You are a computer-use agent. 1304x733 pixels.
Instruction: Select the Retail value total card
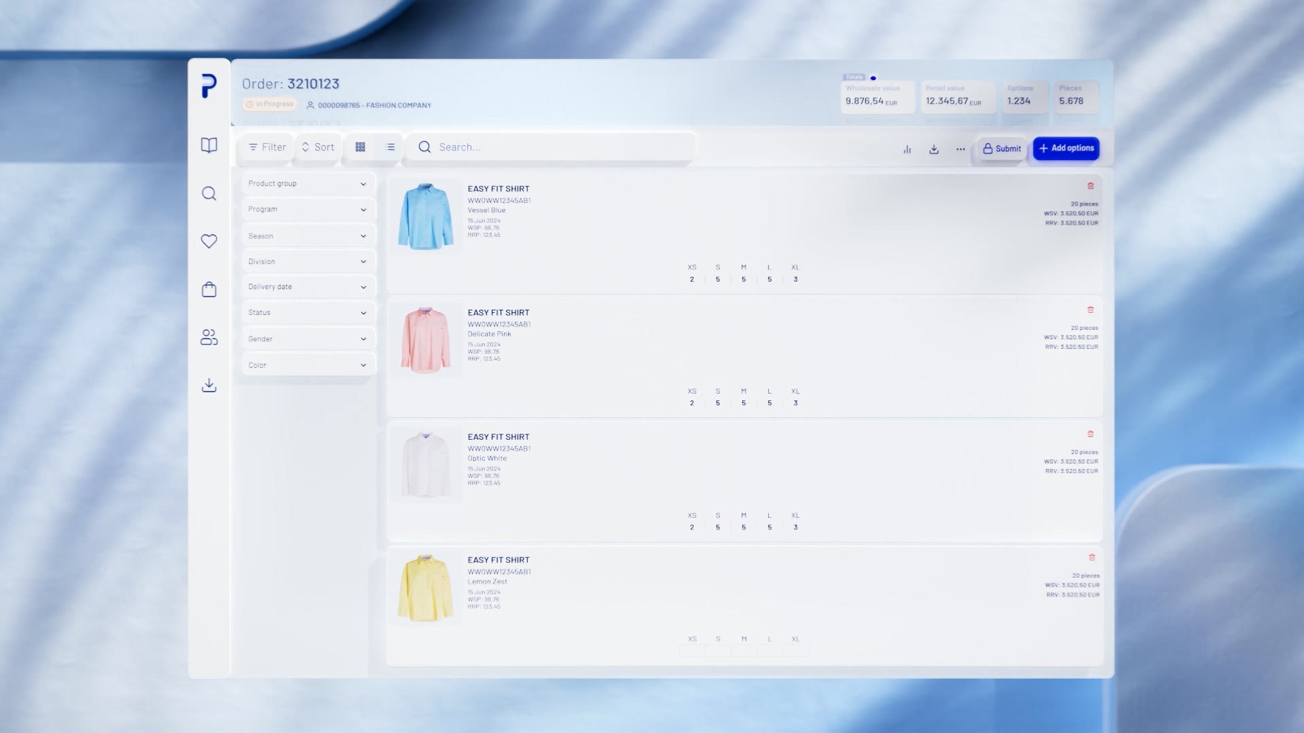pos(958,97)
